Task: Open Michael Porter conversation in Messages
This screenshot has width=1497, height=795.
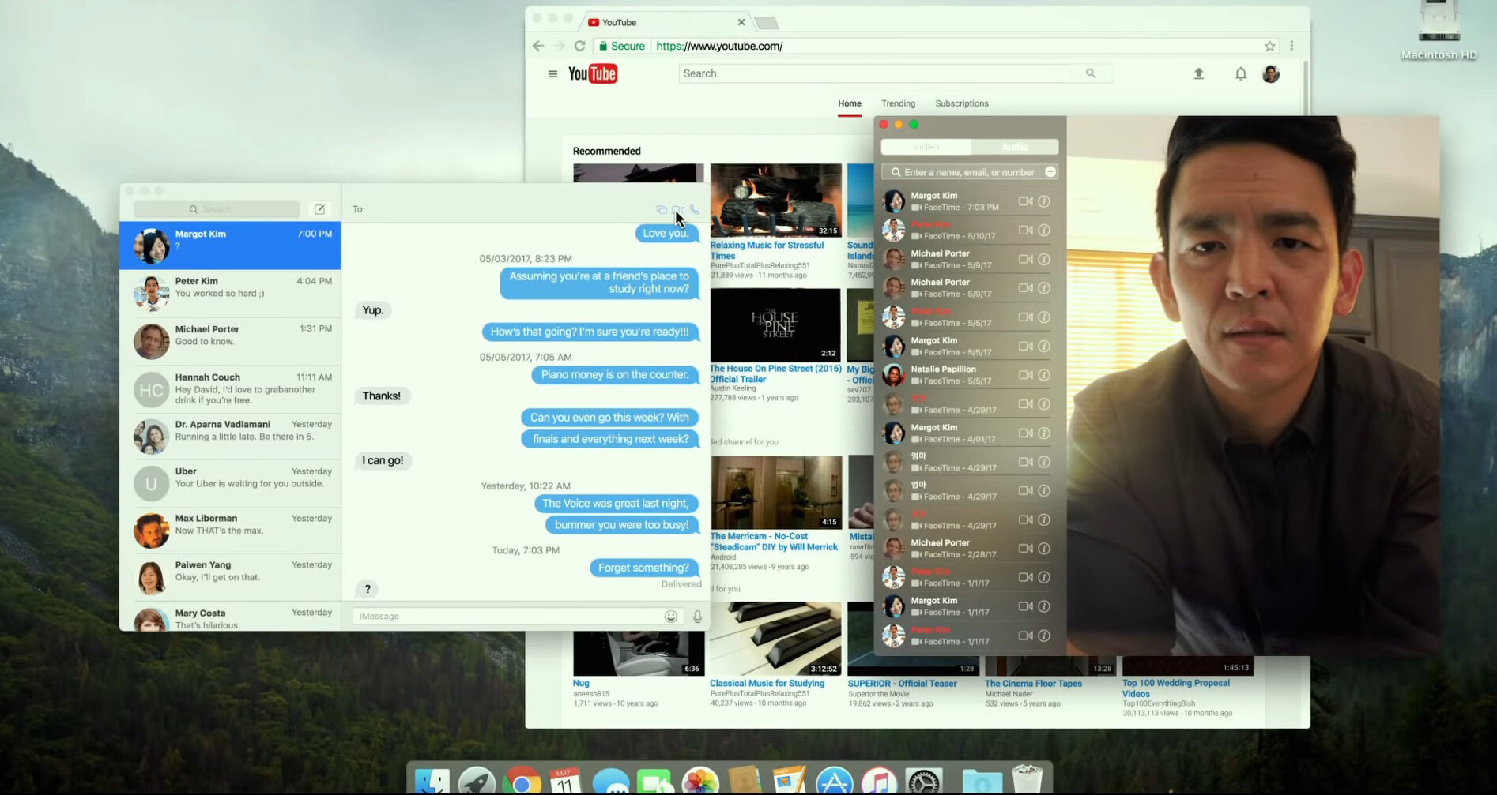Action: point(230,341)
